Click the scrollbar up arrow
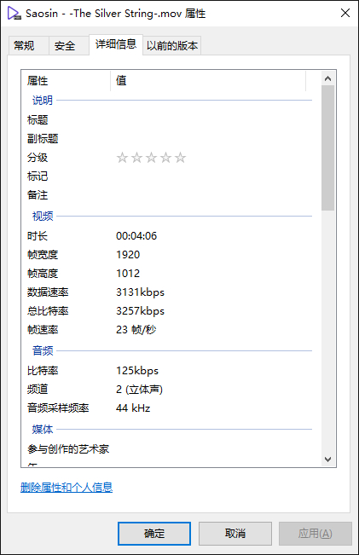This screenshot has height=555, width=359. pos(327,78)
